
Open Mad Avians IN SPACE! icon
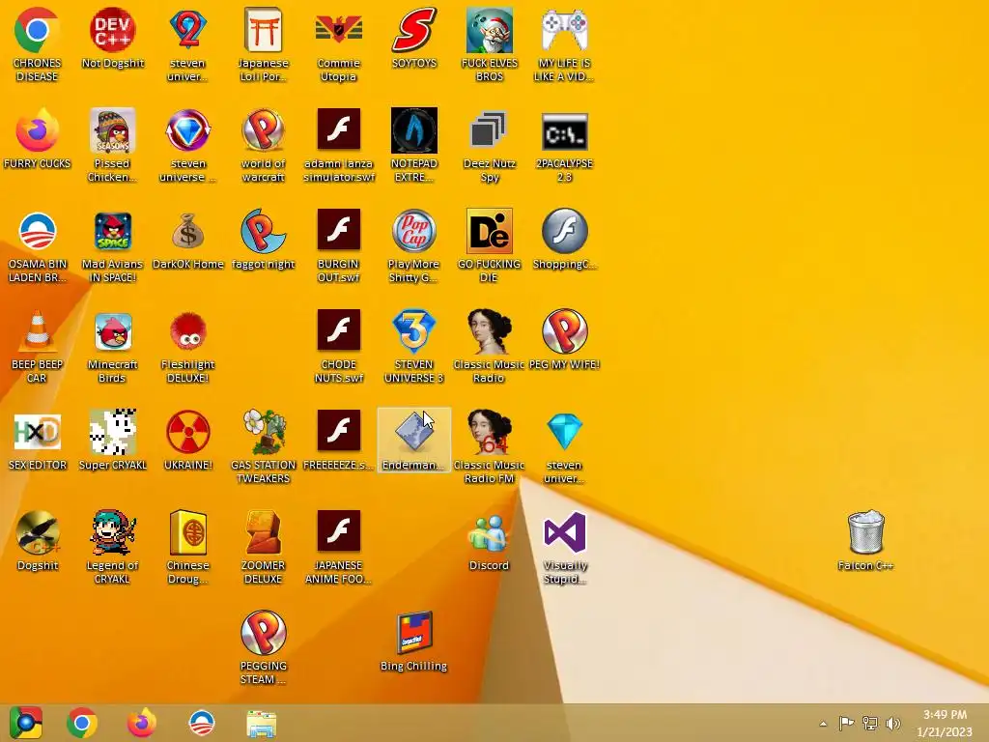pyautogui.click(x=112, y=232)
